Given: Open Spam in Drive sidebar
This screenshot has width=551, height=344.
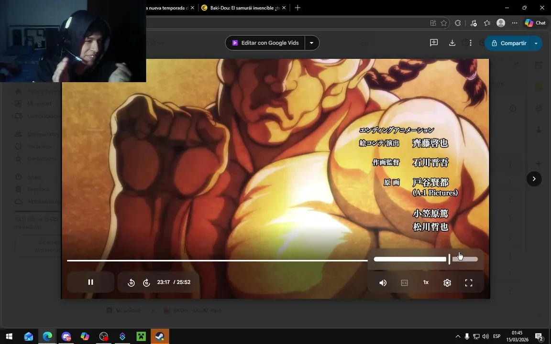Looking at the screenshot, I should [34, 177].
